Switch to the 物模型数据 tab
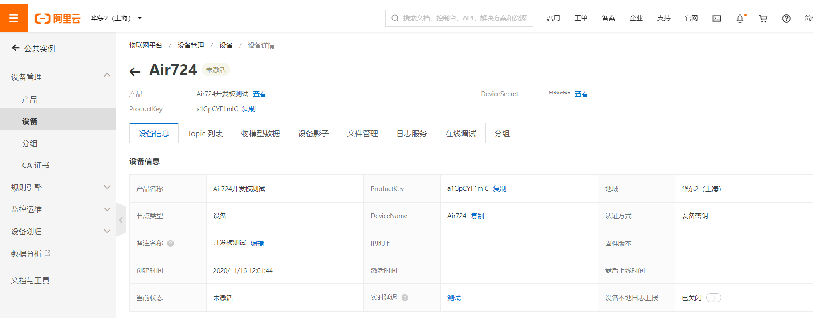This screenshot has width=813, height=318. pyautogui.click(x=260, y=134)
